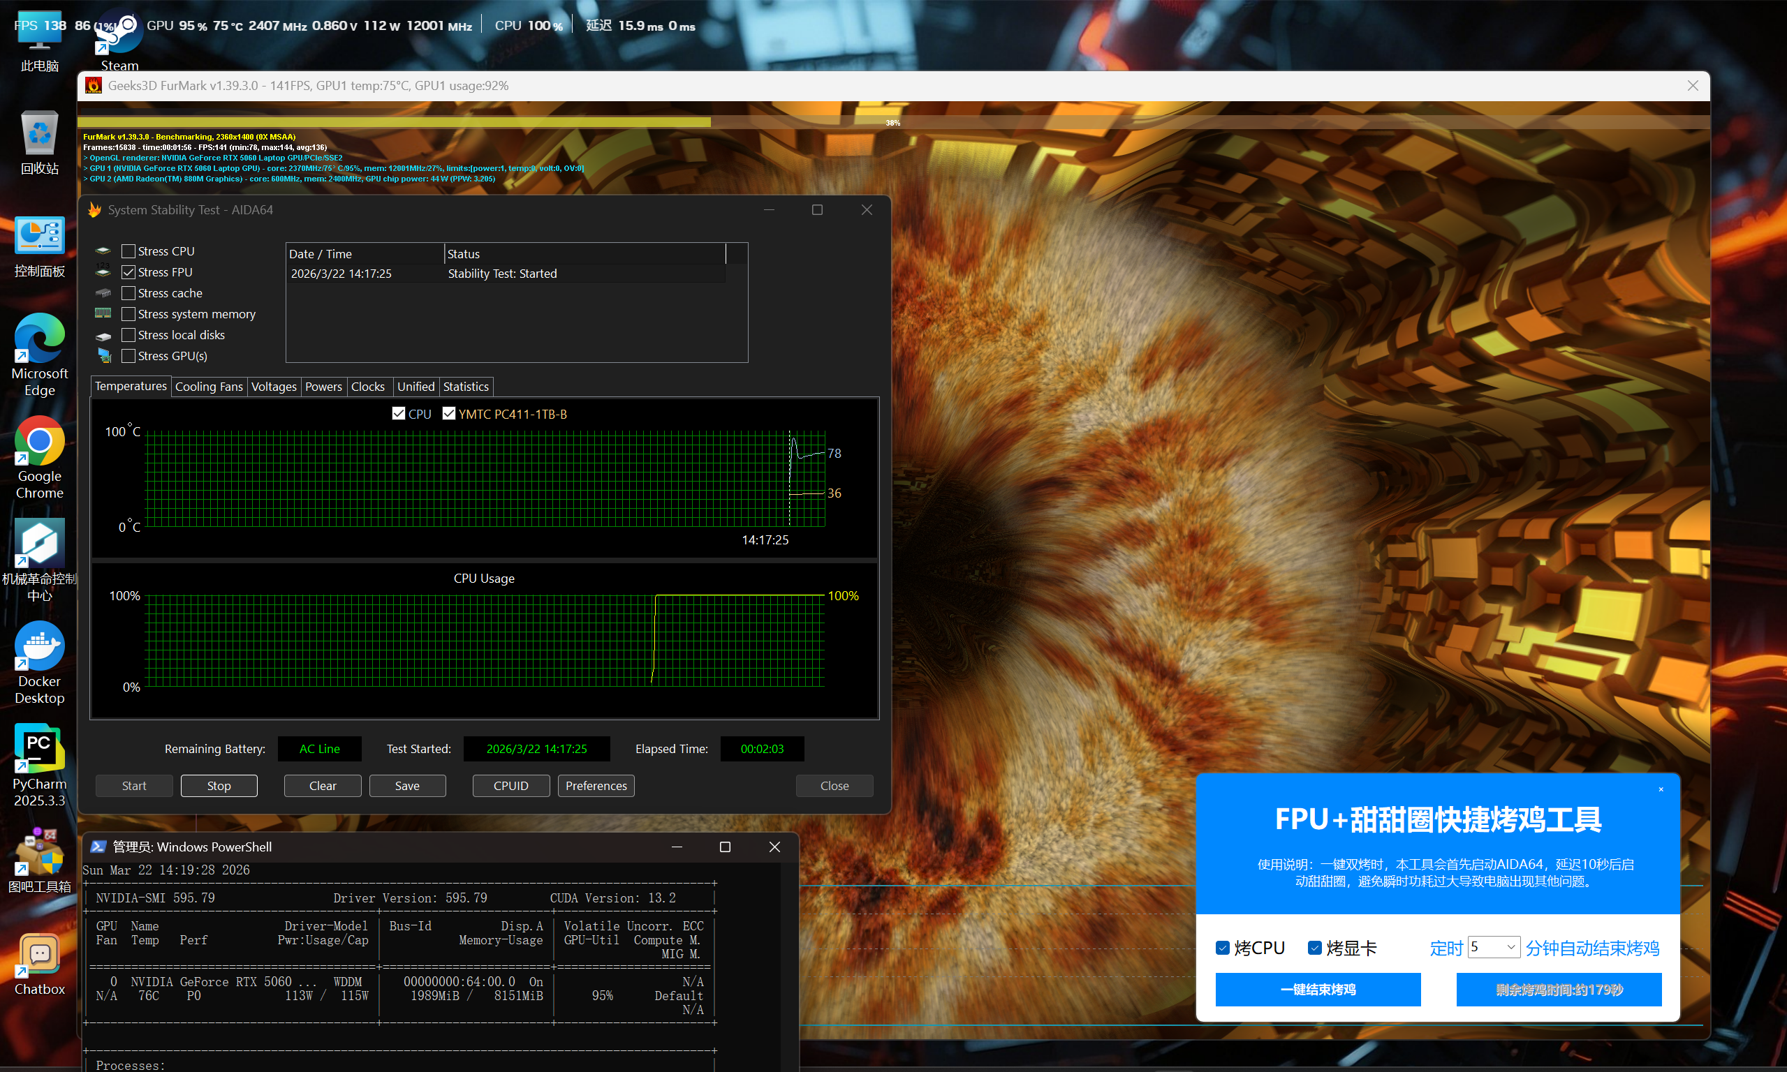The height and width of the screenshot is (1072, 1787).
Task: Open CPUID from AIDA64 window
Action: pos(511,786)
